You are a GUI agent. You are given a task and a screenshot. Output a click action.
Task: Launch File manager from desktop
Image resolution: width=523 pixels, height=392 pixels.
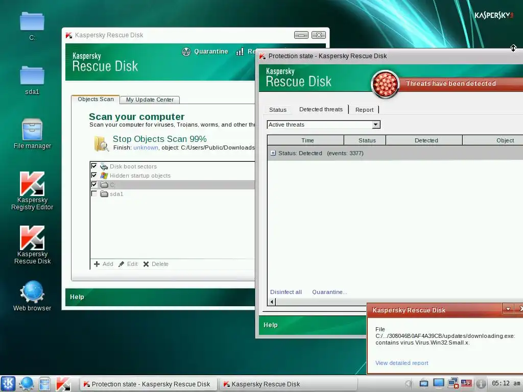32,129
